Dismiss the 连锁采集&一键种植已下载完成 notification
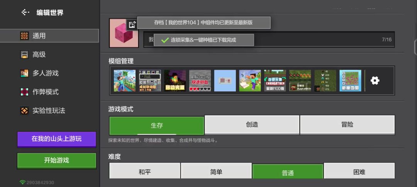This screenshot has width=417, height=187. click(204, 40)
